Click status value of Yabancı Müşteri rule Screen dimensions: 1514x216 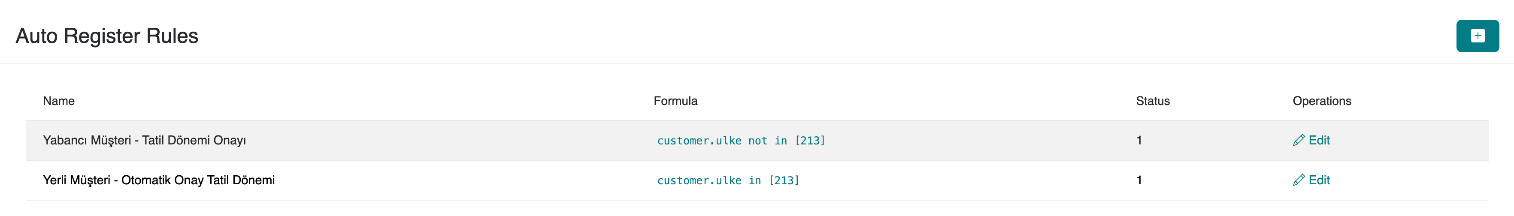[x=1139, y=140]
